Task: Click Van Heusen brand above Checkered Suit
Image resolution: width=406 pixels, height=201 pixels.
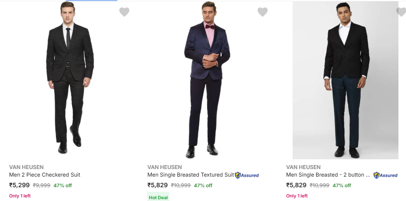Action: pos(26,167)
